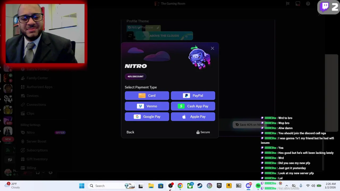Open Clips settings page

(x=30, y=113)
